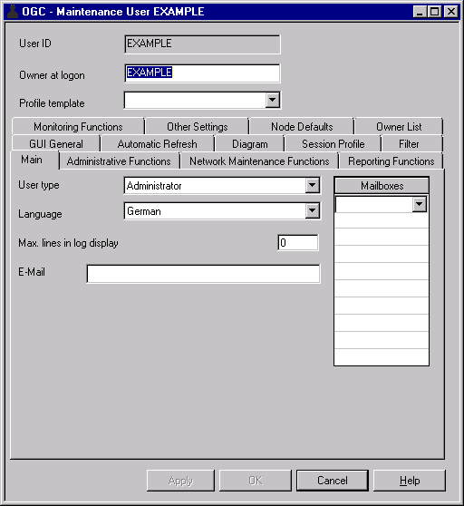
Task: Open the Automatic Refresh tab
Action: 157,144
